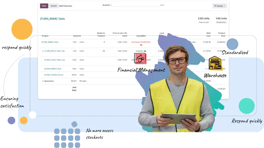
Task: Click the Print button
Action: pos(44,6)
